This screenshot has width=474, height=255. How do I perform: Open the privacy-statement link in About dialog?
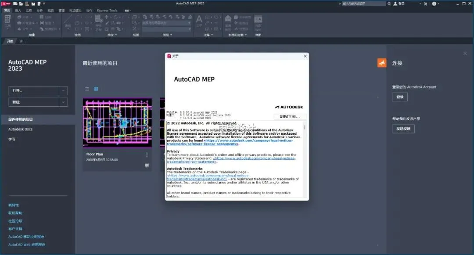click(231, 160)
